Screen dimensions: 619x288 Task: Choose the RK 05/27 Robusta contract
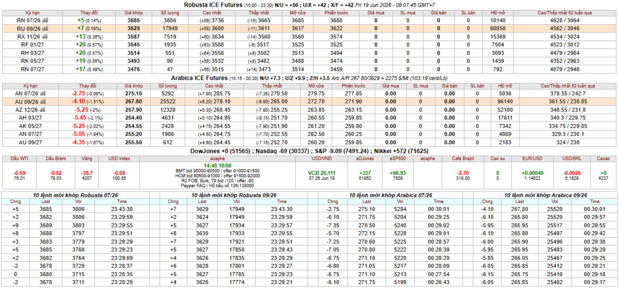coord(32,61)
